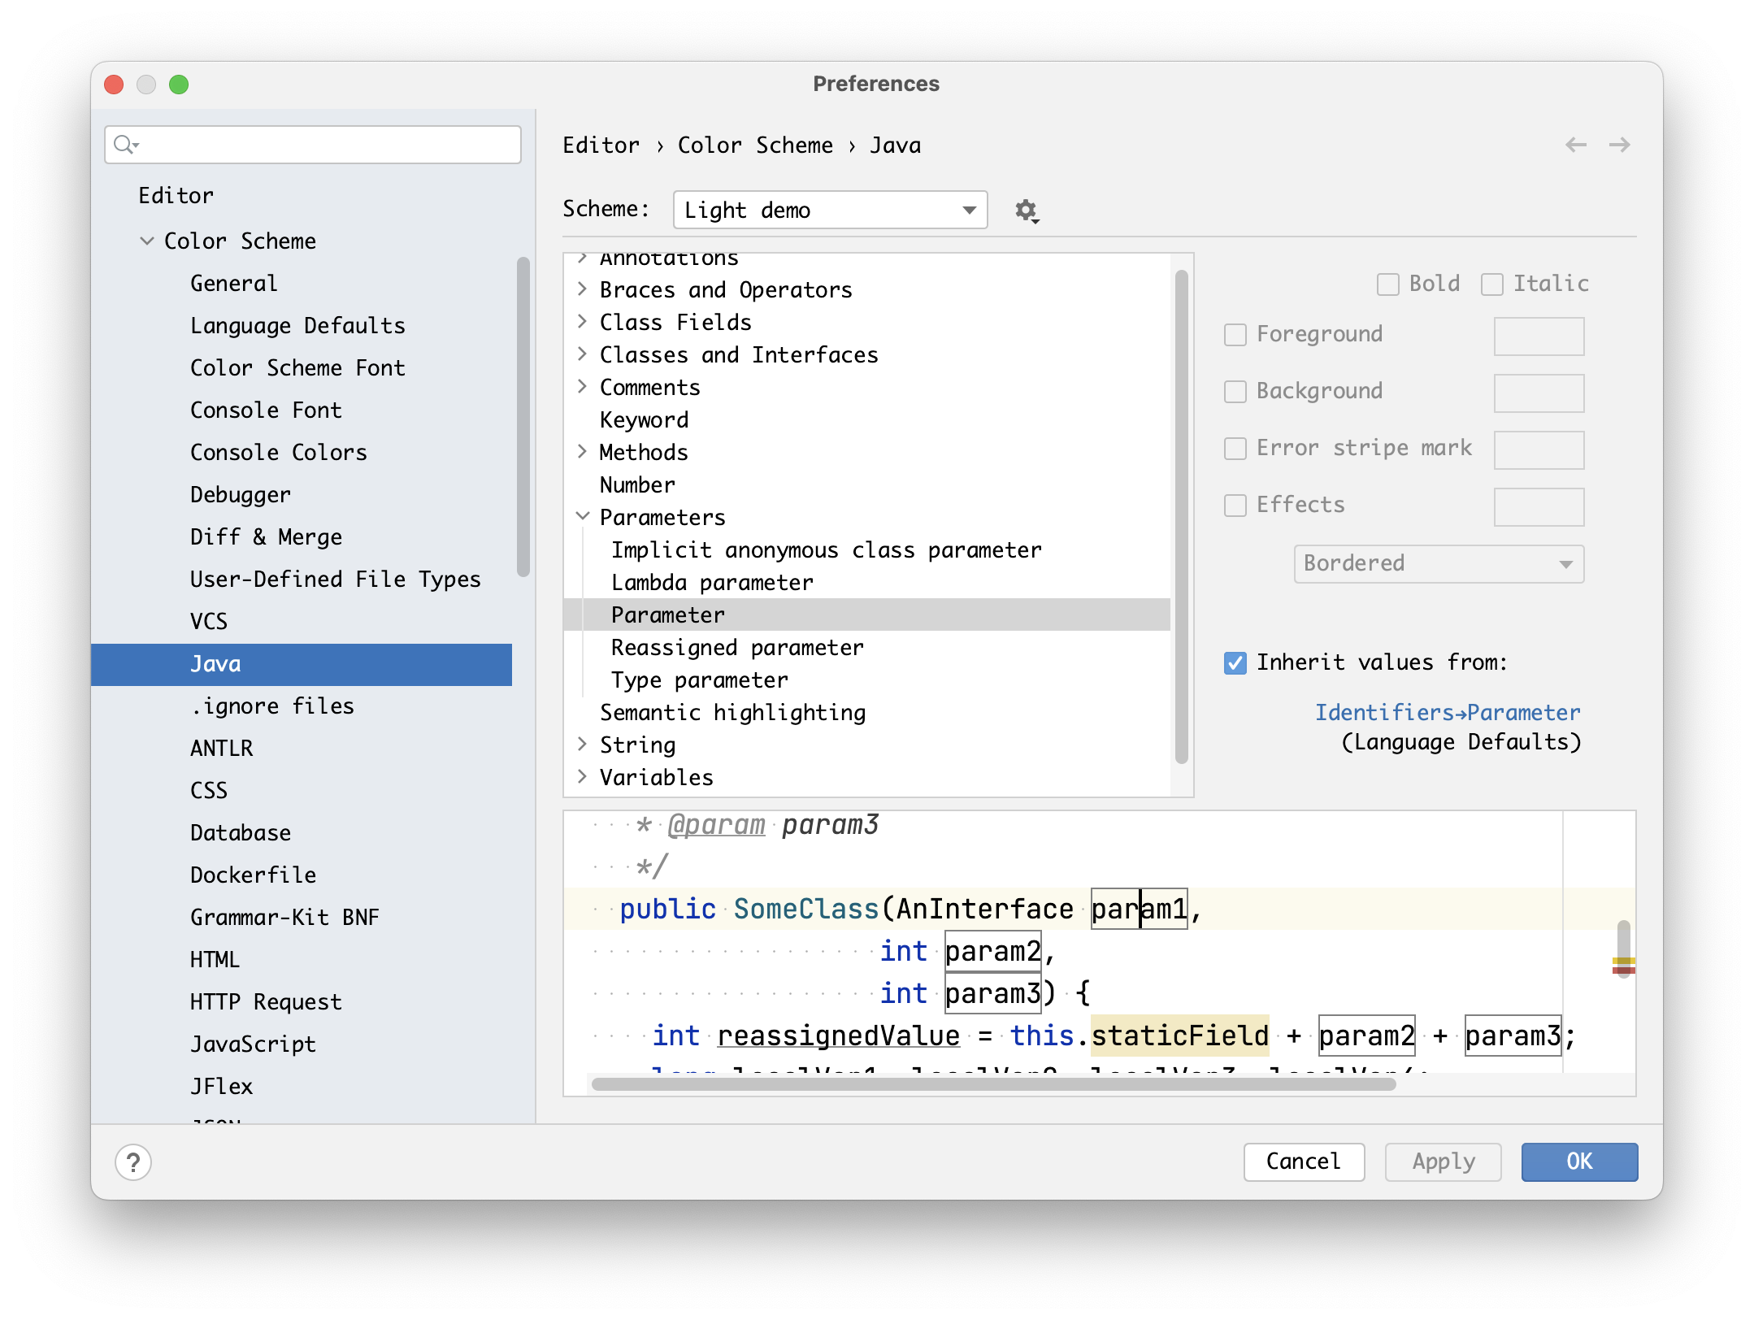Enable the Bold checkbox
Screen dimensions: 1754x1320
1387,284
